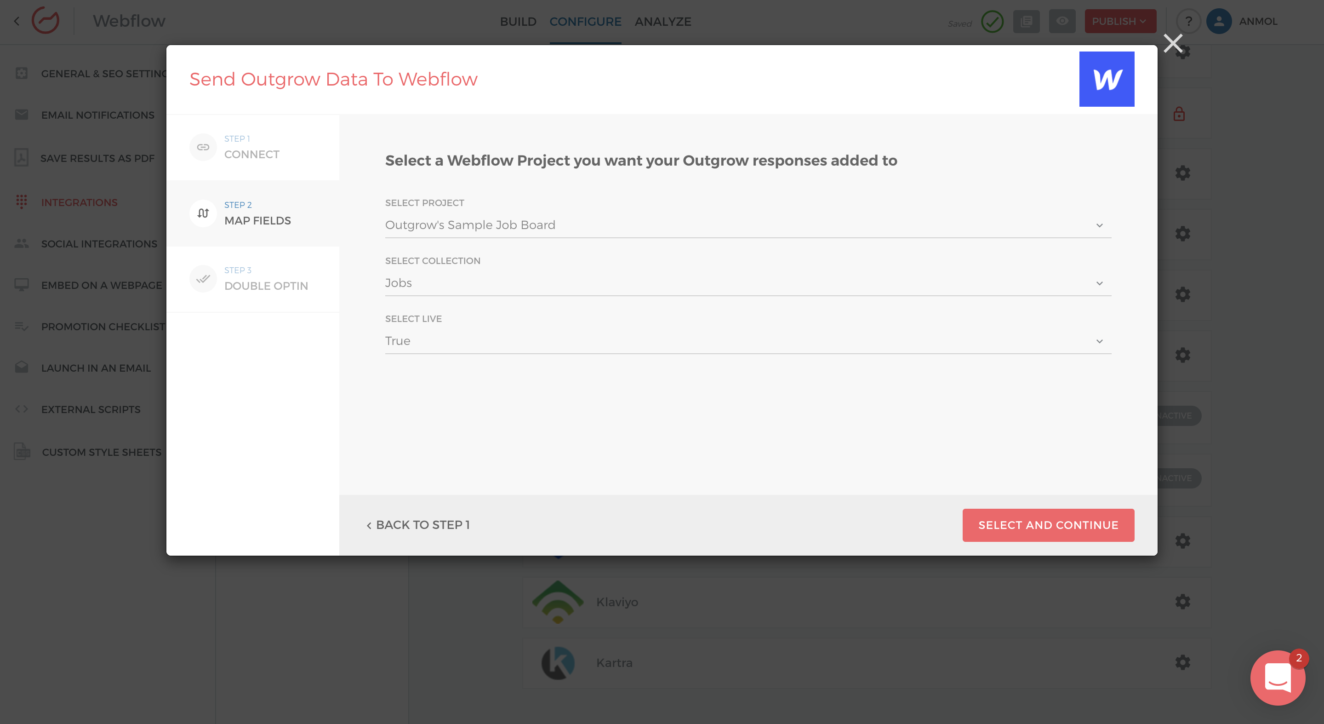Toggle the preview eye icon
Image resolution: width=1324 pixels, height=724 pixels.
[1062, 22]
